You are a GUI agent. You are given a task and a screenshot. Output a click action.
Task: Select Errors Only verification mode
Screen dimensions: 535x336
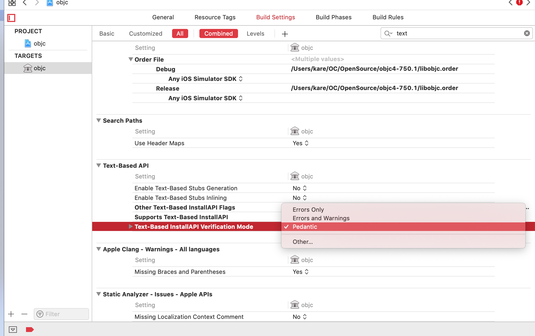coord(308,210)
